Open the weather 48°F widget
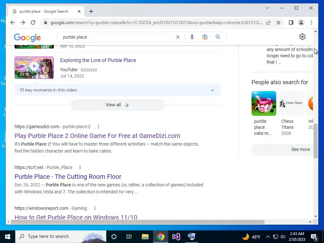The height and width of the screenshot is (243, 324). (251, 237)
